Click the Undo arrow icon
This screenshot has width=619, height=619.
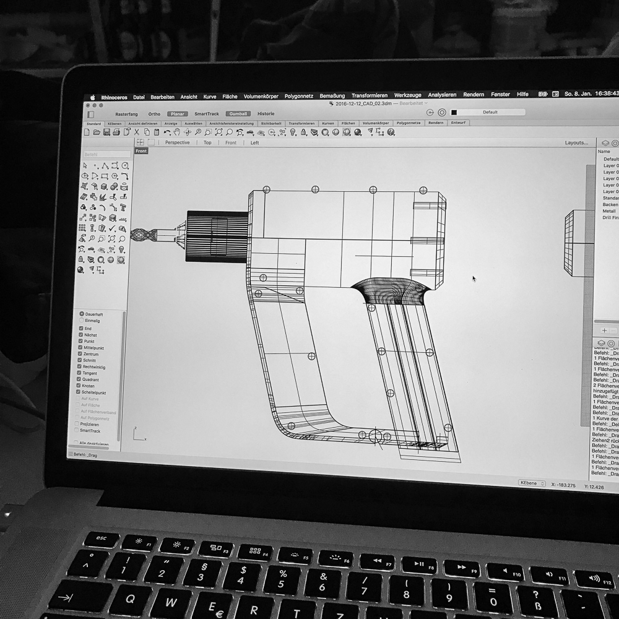(x=167, y=132)
